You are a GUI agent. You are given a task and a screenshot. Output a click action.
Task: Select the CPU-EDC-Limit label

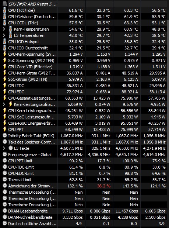click(x=21, y=173)
